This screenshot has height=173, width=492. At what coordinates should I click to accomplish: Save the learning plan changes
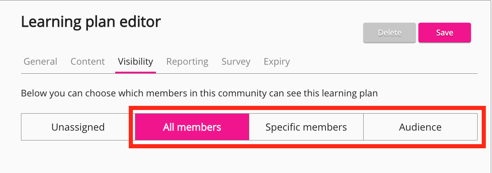click(x=444, y=33)
